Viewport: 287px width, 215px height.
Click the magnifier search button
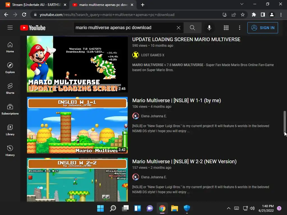[x=192, y=28]
